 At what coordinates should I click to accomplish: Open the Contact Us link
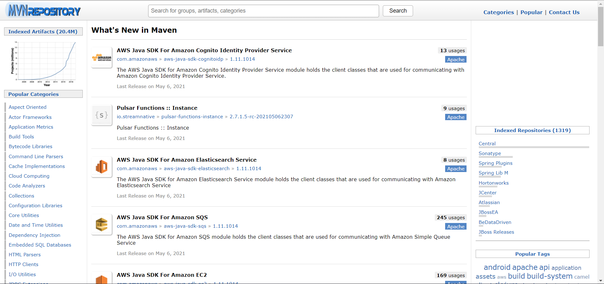(564, 12)
